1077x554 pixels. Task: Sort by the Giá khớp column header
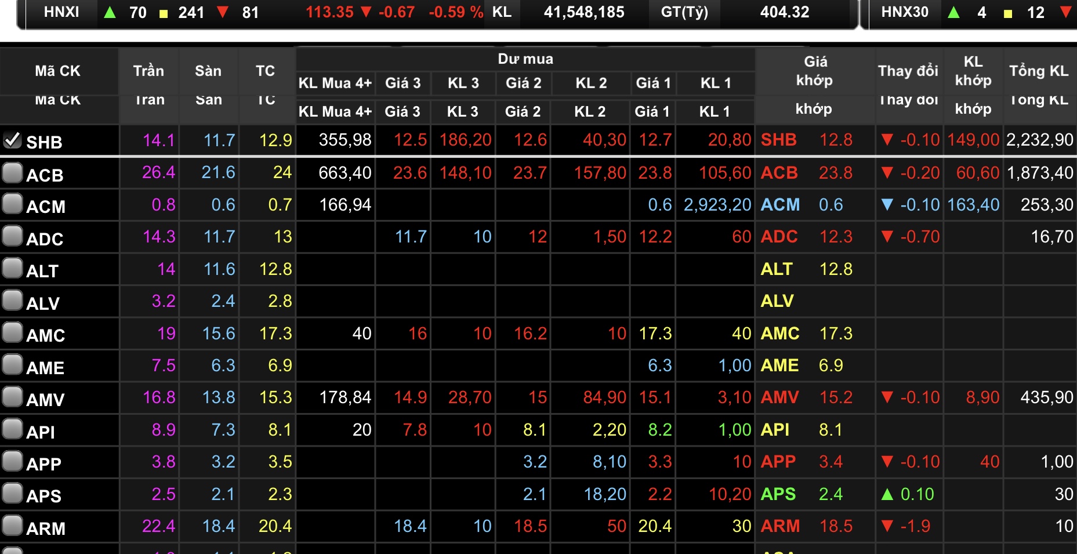(x=815, y=71)
